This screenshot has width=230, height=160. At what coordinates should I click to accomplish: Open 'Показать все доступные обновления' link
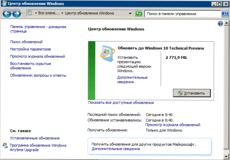[x=121, y=103]
